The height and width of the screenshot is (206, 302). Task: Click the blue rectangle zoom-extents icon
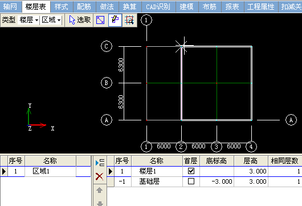pyautogui.click(x=100, y=20)
